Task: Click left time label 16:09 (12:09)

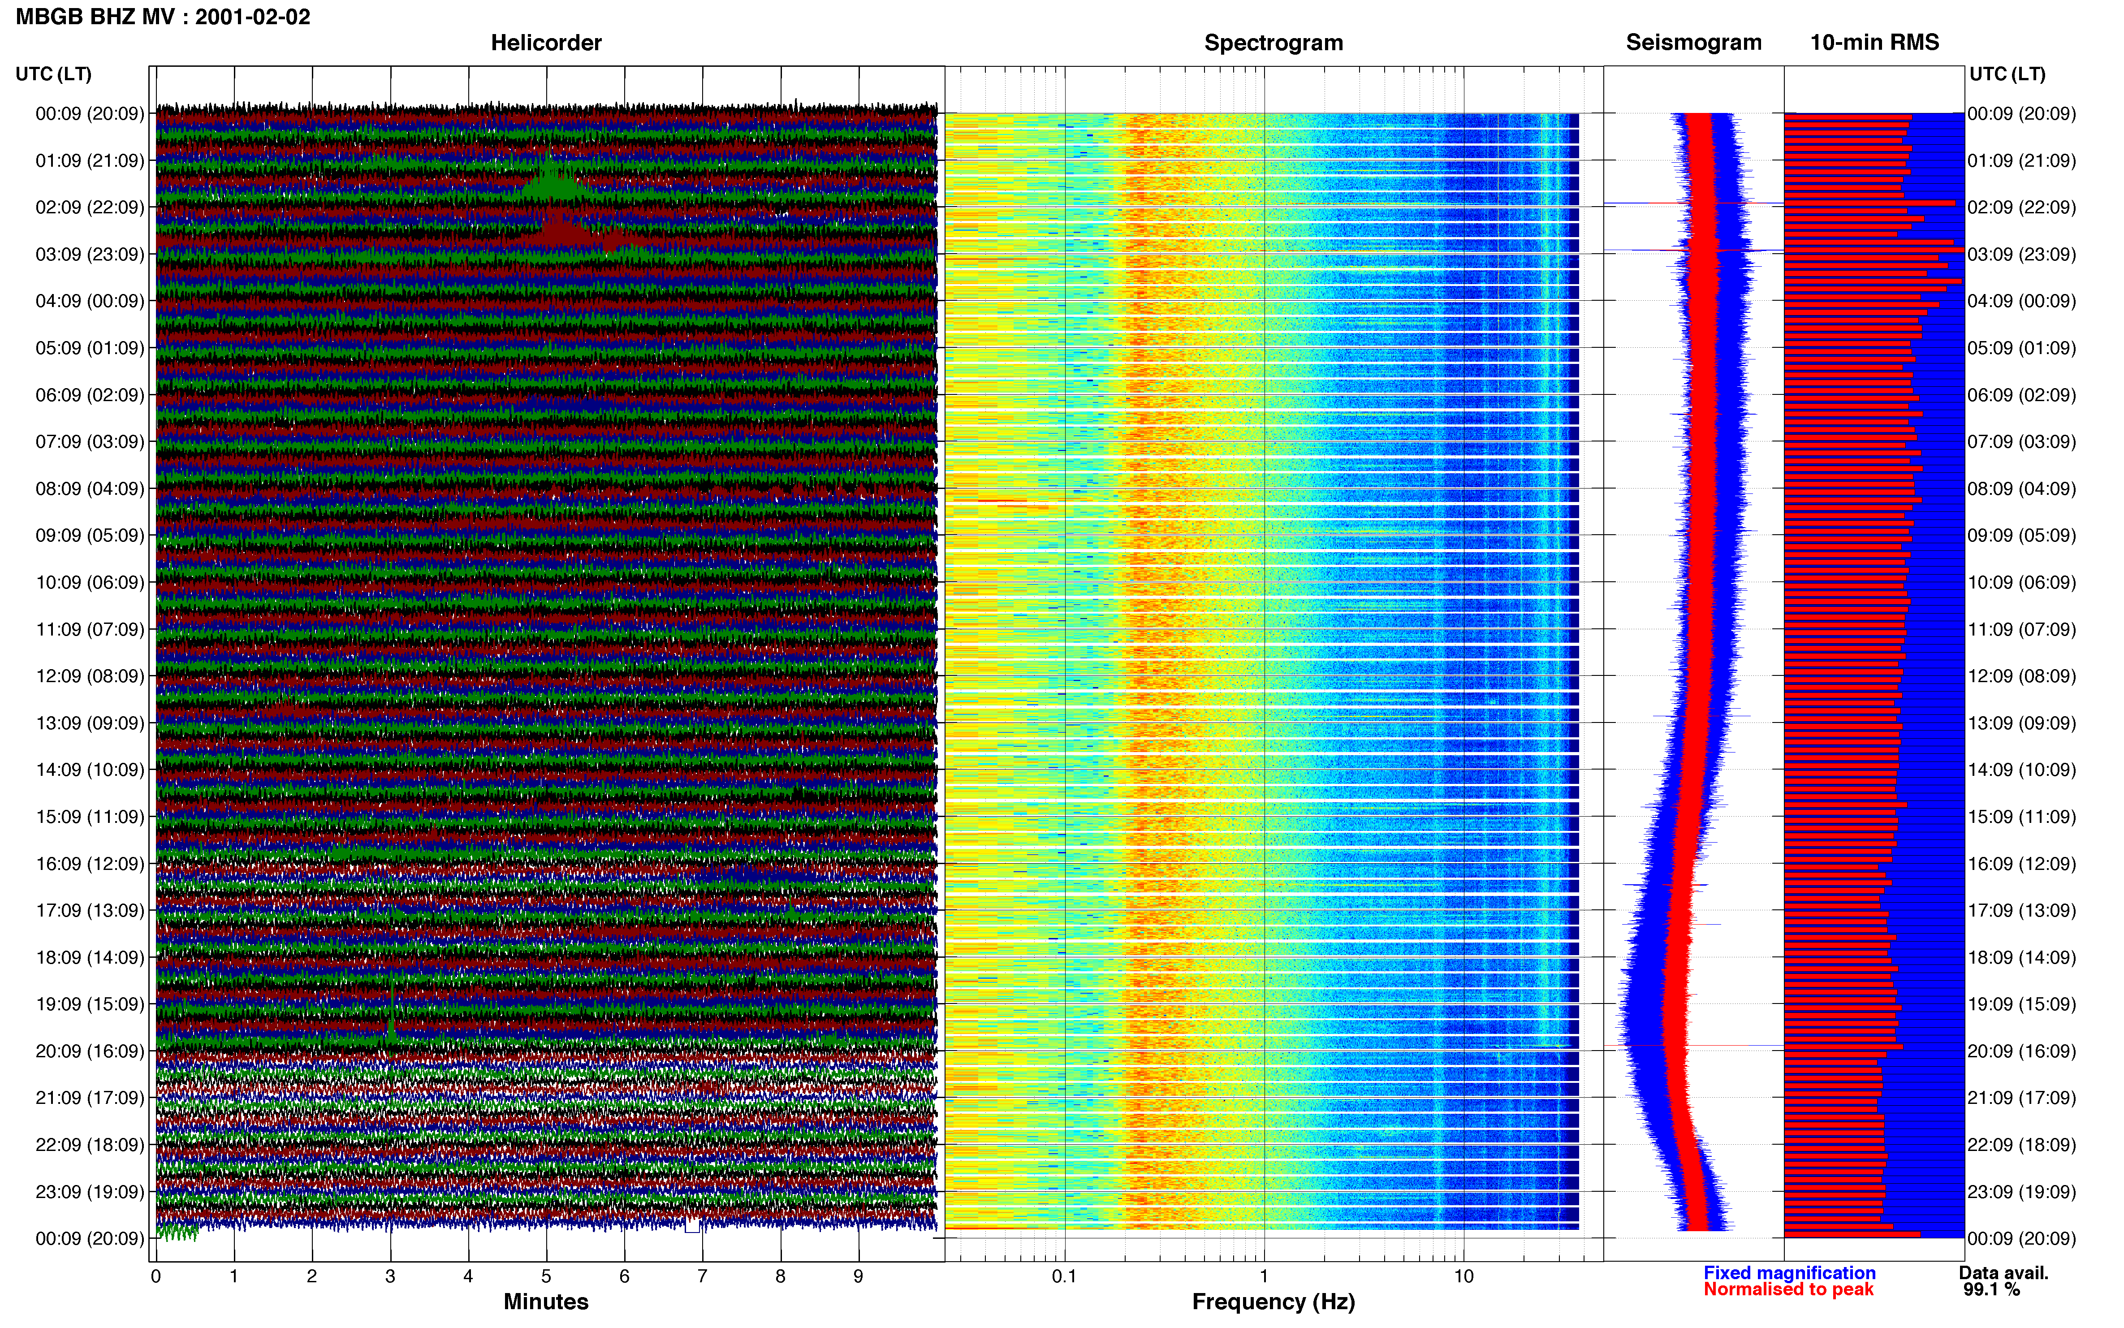Action: (90, 863)
